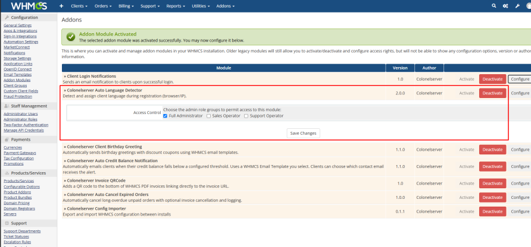Click the Module column header
This screenshot has height=247, width=531.
click(x=223, y=68)
